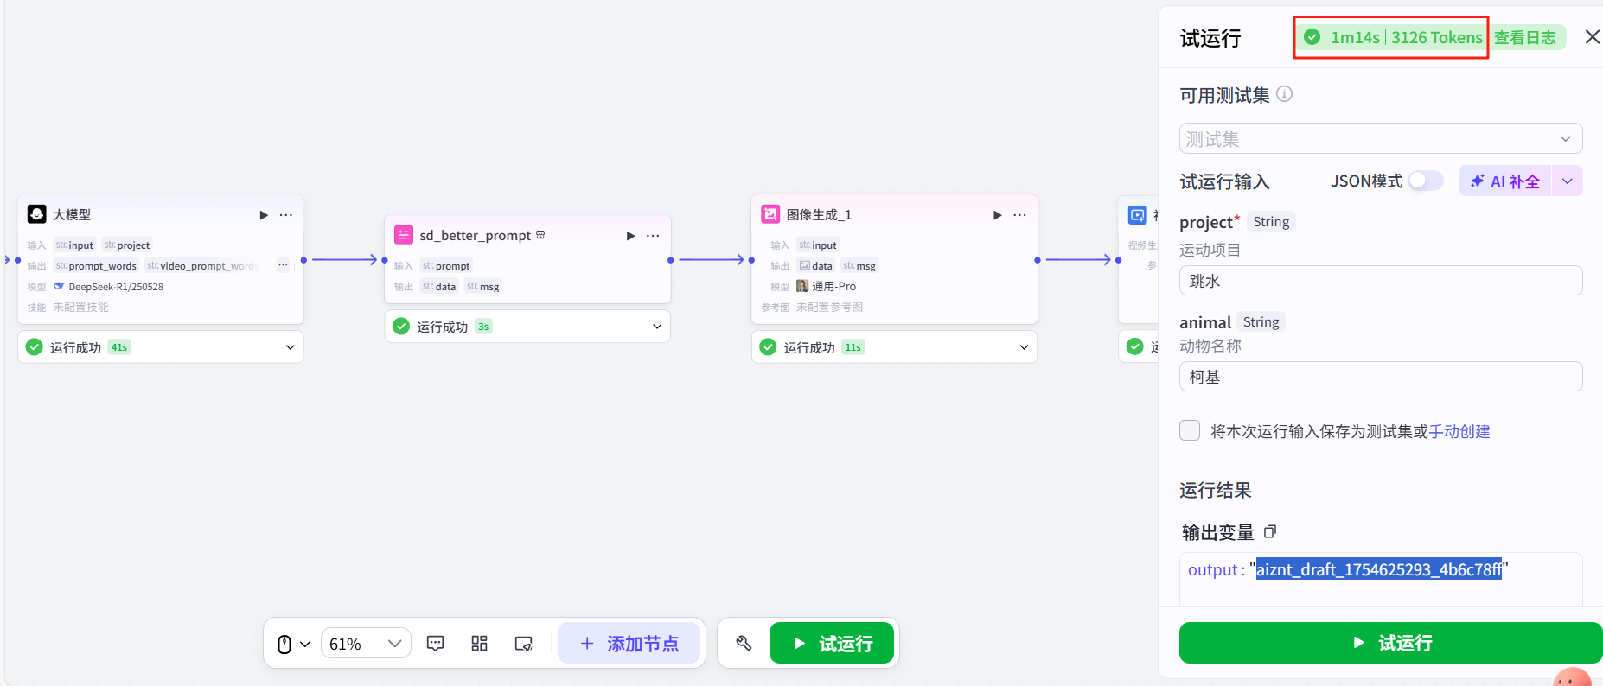Click the msg output tag in sd_better_prompt
1603x686 pixels.
click(x=483, y=287)
